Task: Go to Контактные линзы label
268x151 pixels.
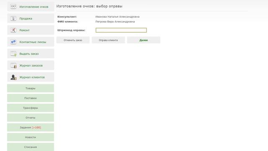Action: pyautogui.click(x=33, y=42)
